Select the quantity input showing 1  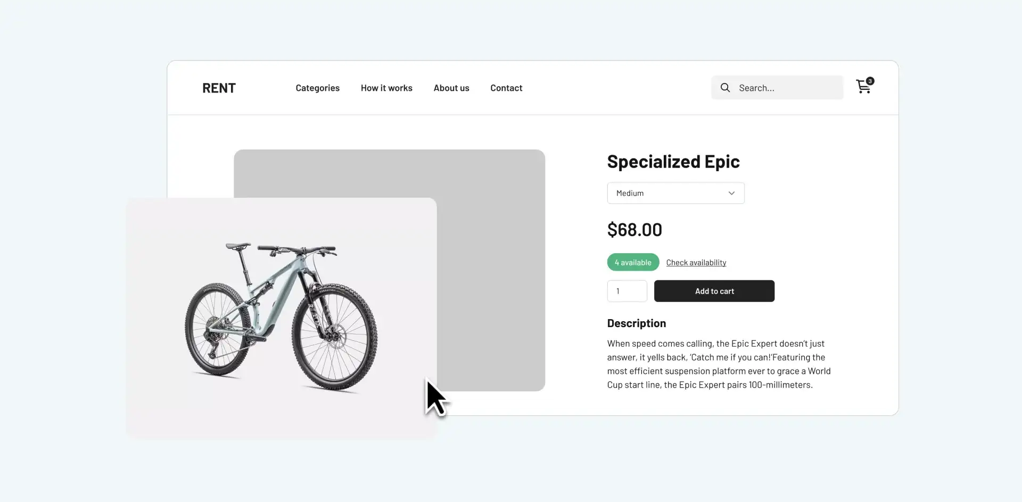tap(627, 291)
